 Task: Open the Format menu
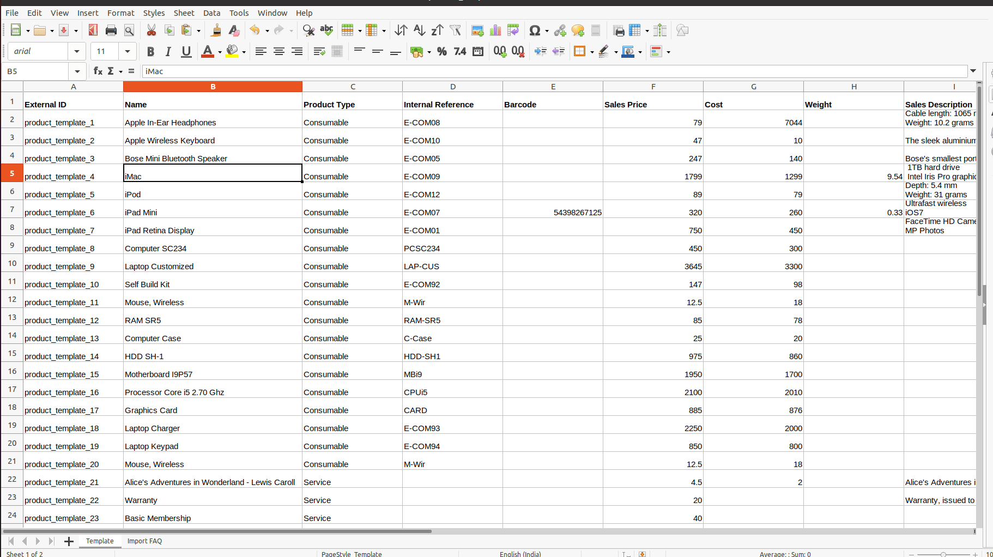120,13
